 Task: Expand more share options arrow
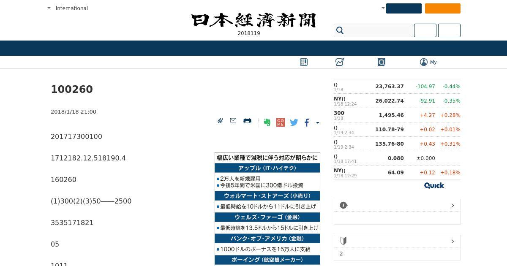318,123
